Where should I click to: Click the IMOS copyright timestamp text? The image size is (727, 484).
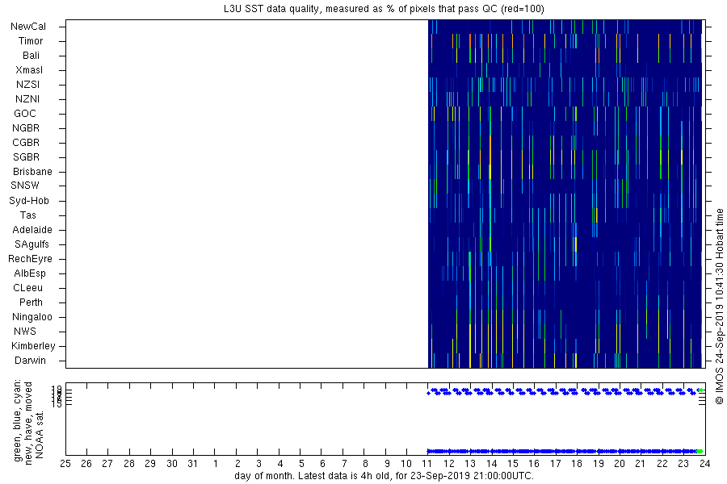tap(719, 306)
